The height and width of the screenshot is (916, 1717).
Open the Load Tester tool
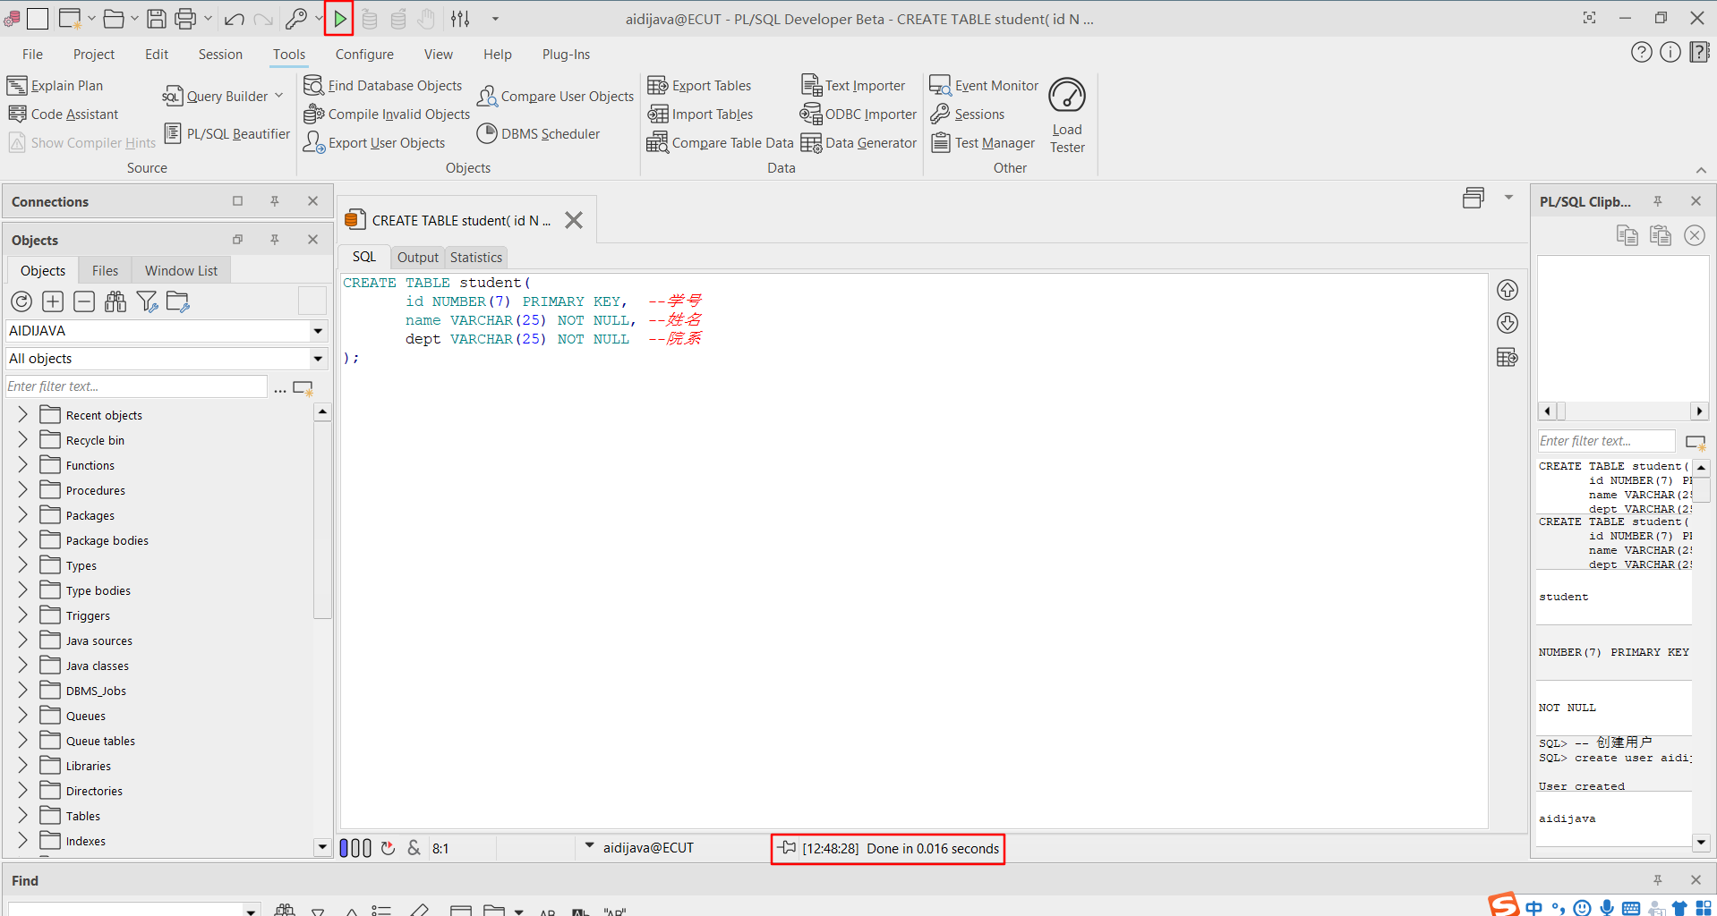[1066, 115]
